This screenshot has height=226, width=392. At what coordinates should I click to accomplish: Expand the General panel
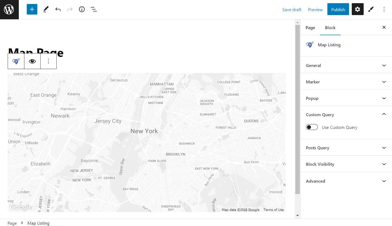pyautogui.click(x=346, y=65)
